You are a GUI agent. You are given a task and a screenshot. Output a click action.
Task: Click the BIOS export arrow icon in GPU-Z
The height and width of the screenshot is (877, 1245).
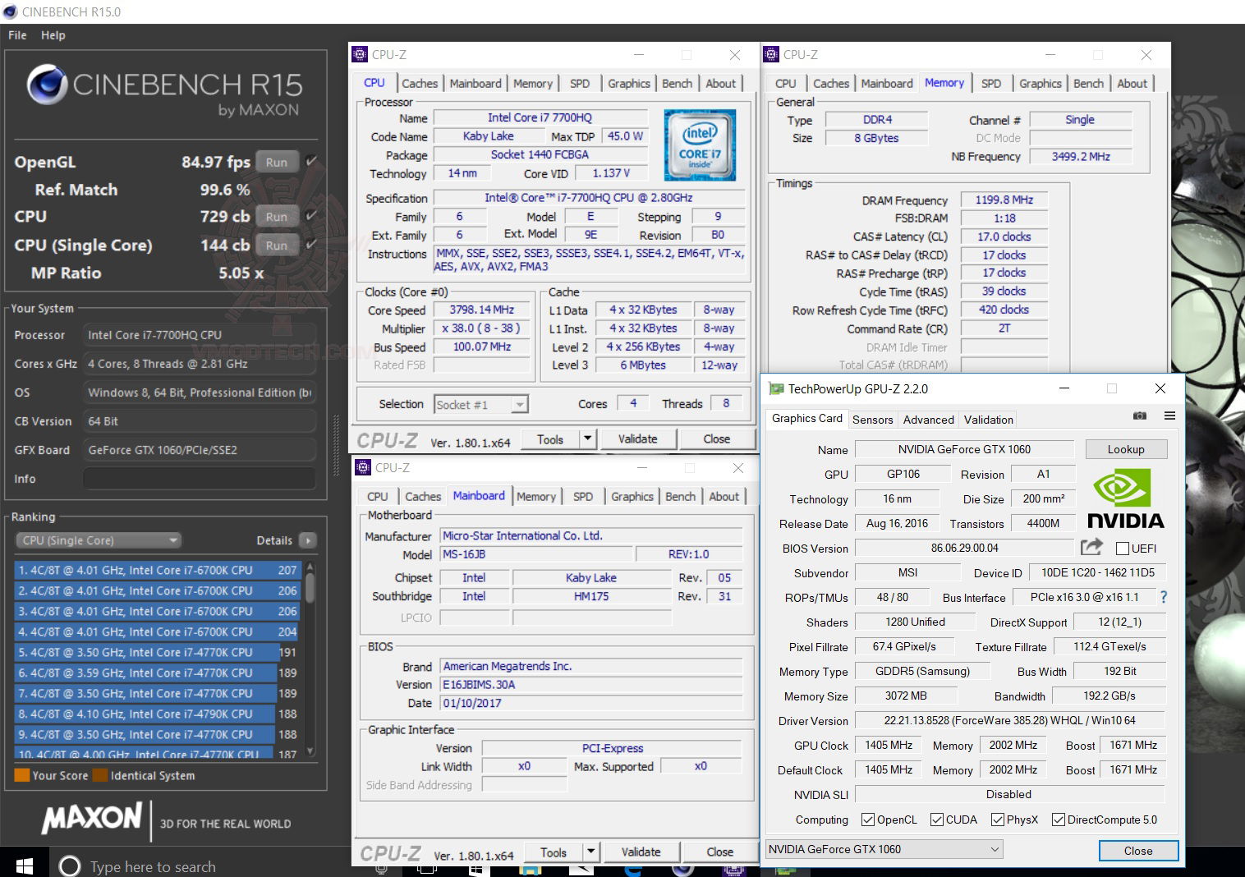tap(1091, 547)
